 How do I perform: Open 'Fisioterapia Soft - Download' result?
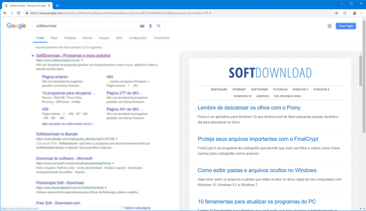60,183
